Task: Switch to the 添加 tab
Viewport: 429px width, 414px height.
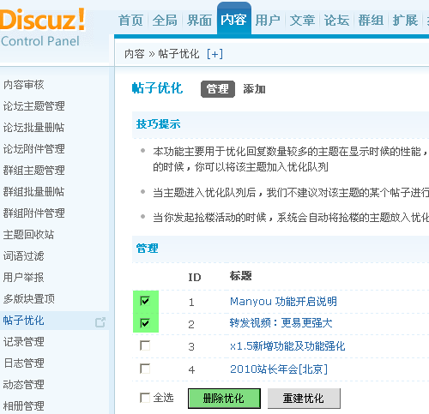Action: [254, 89]
